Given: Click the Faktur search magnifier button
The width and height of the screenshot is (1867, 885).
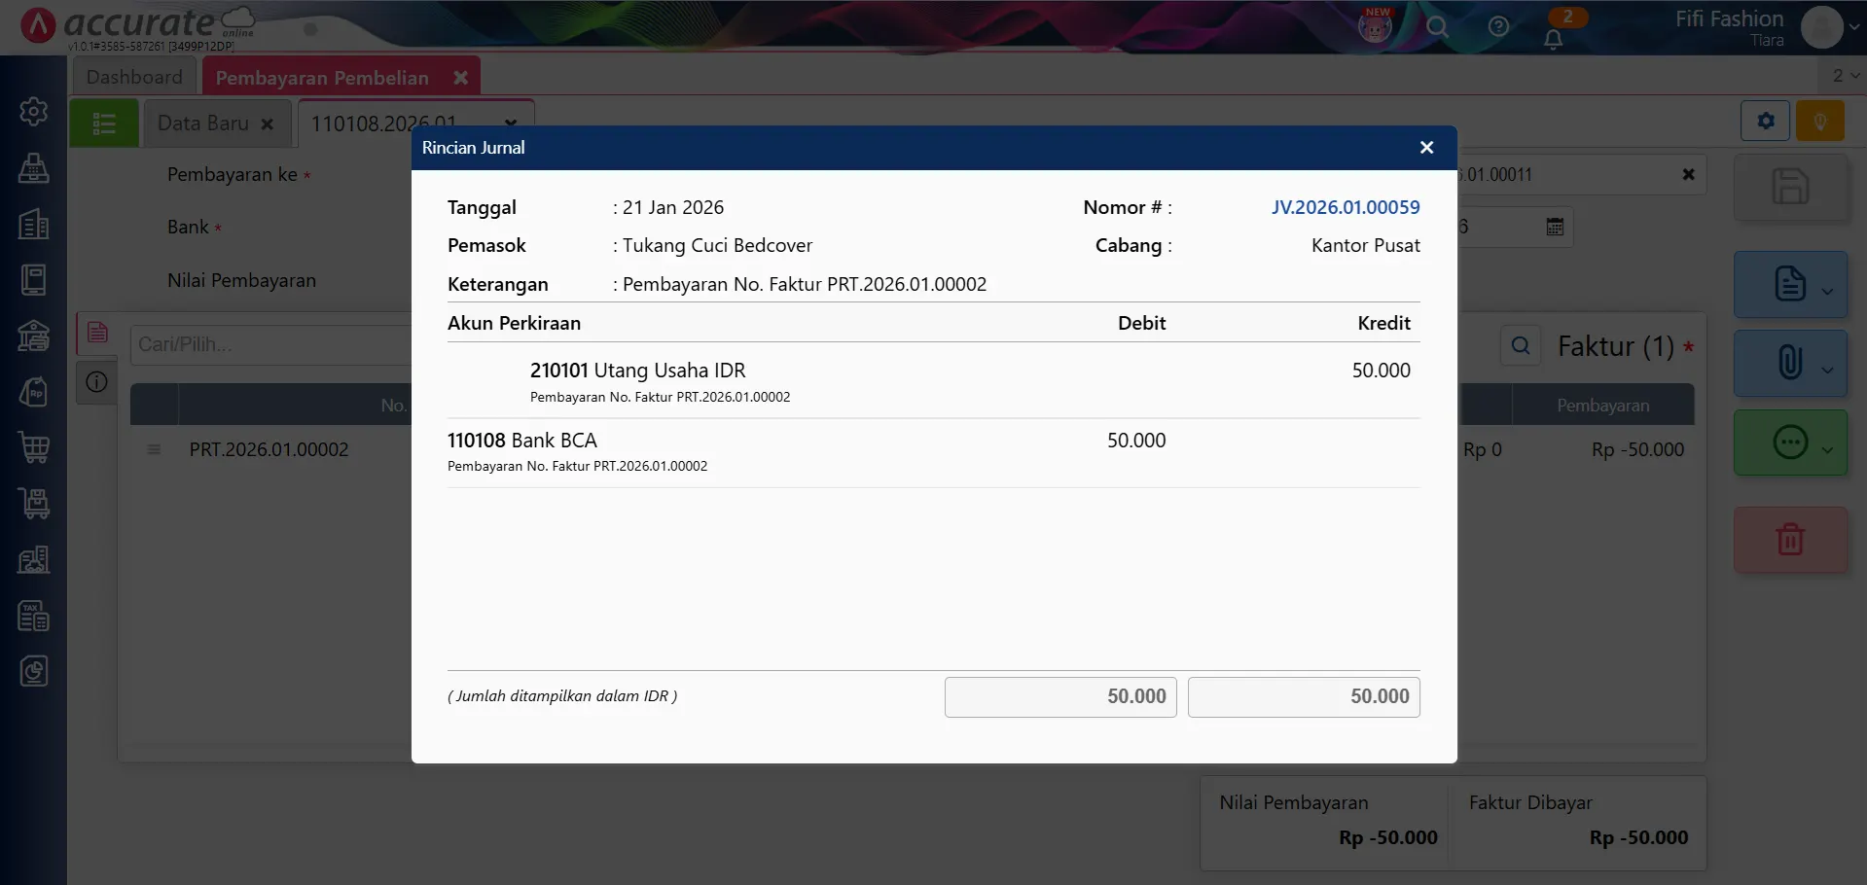Looking at the screenshot, I should (1521, 346).
